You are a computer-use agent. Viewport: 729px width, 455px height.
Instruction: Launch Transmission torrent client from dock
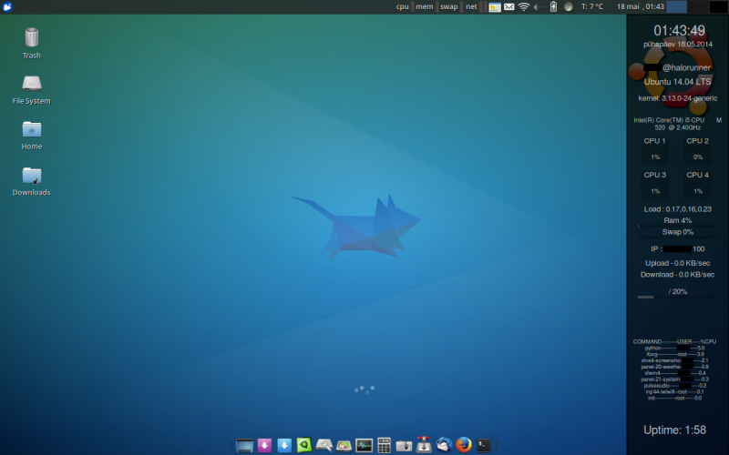point(424,445)
